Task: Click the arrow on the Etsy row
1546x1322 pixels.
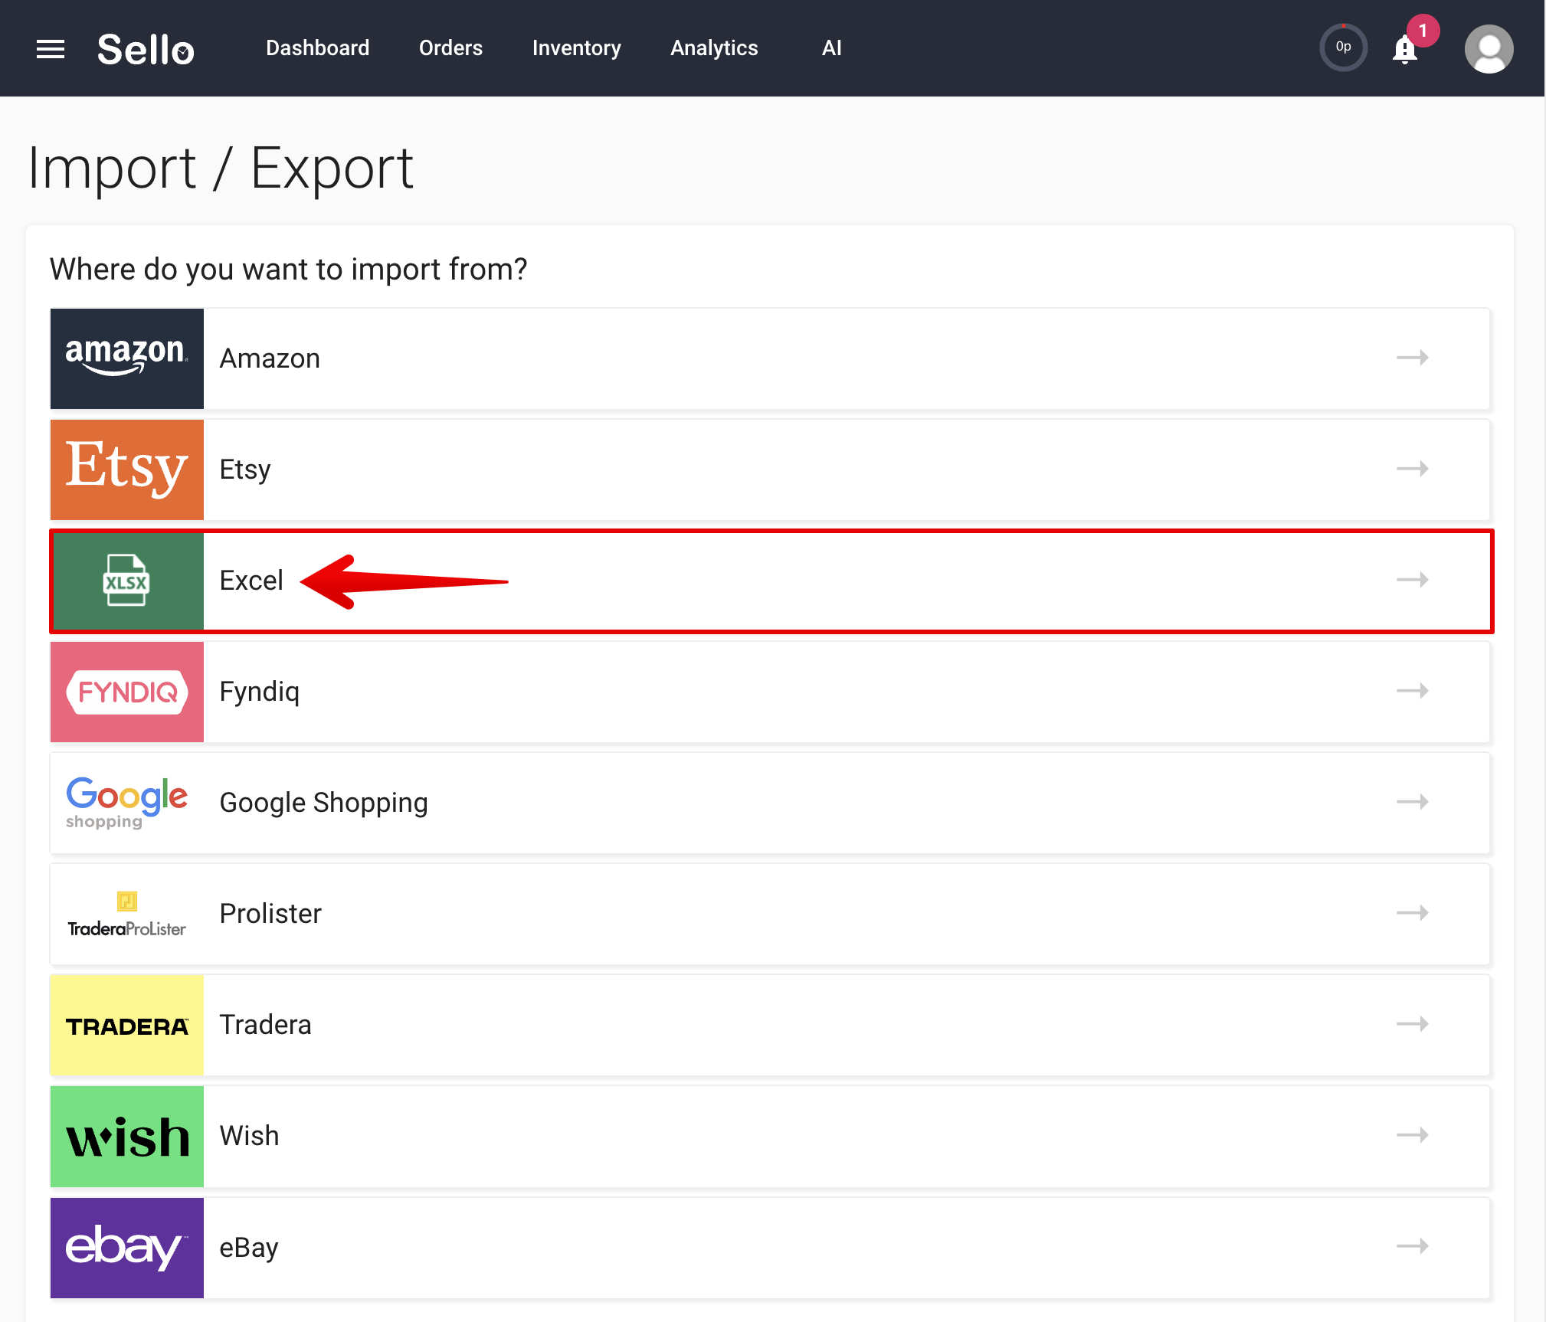Action: click(x=1412, y=469)
